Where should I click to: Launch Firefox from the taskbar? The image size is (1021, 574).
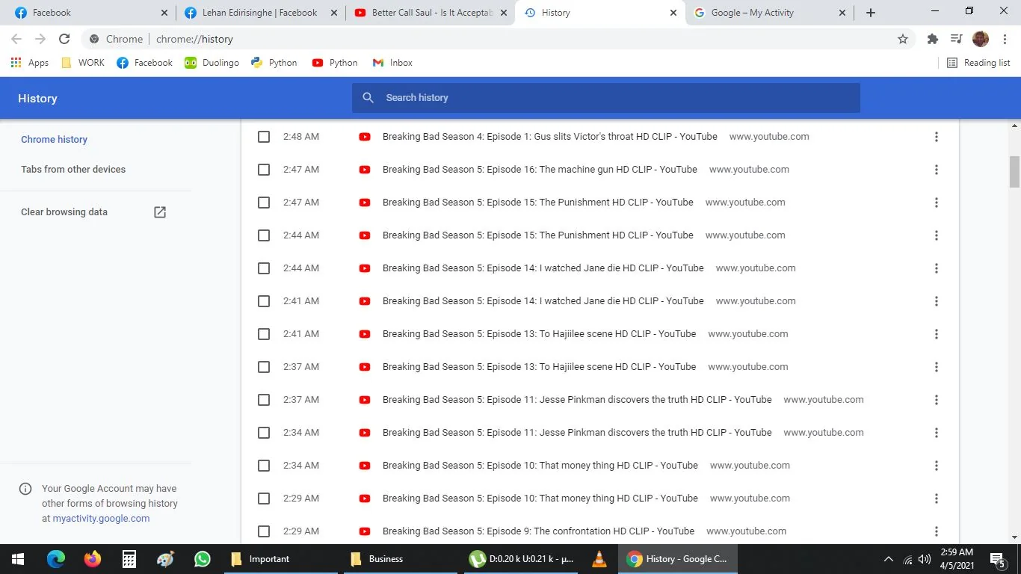93,559
